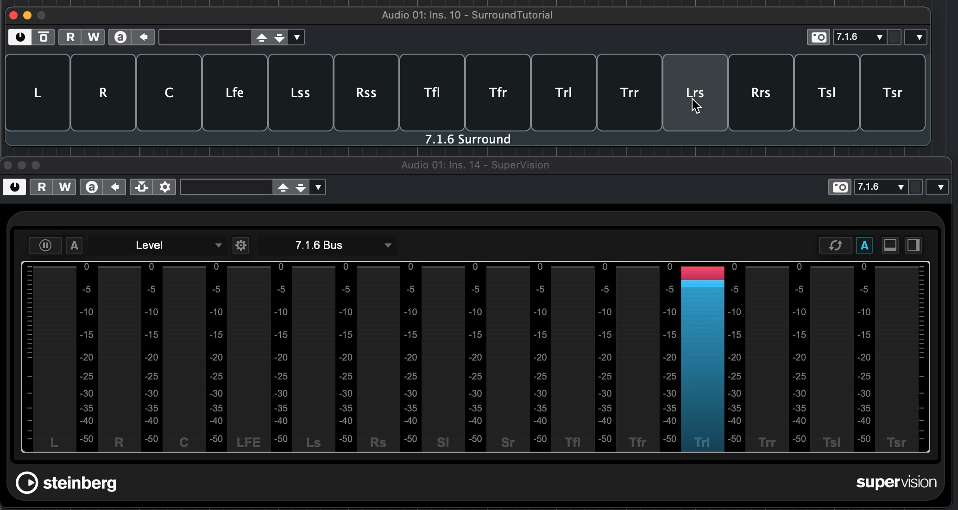Click the reset meter values icon

(835, 245)
